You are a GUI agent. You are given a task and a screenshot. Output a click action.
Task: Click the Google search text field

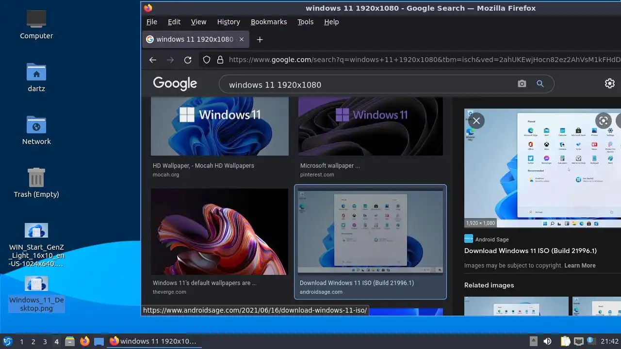click(369, 84)
